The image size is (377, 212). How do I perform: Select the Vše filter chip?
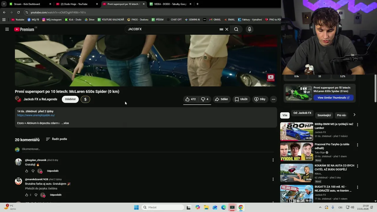point(285,115)
